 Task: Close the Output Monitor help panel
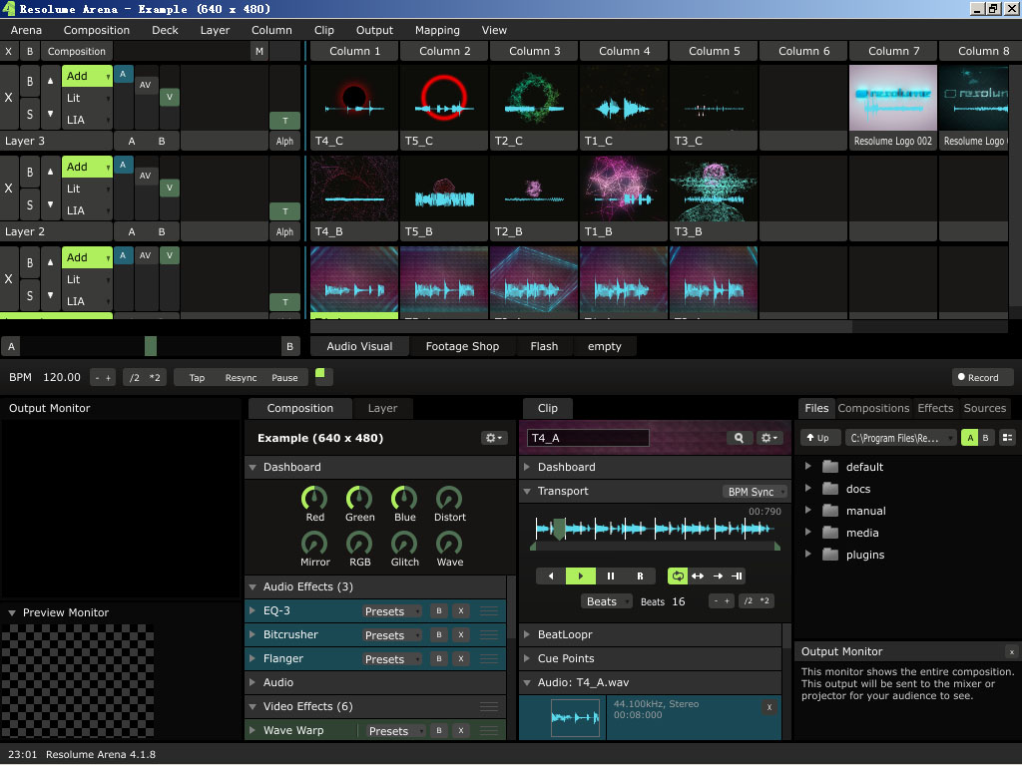(1012, 652)
